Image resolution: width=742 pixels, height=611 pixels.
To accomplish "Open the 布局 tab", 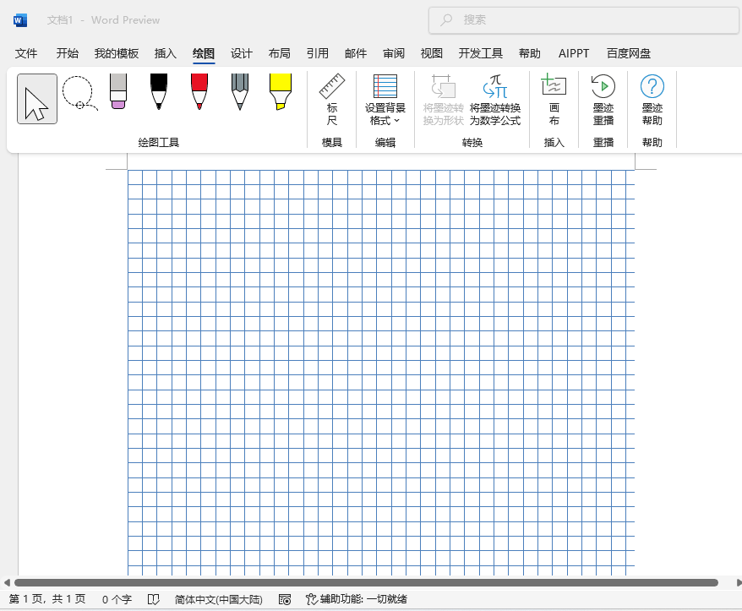I will pos(279,53).
